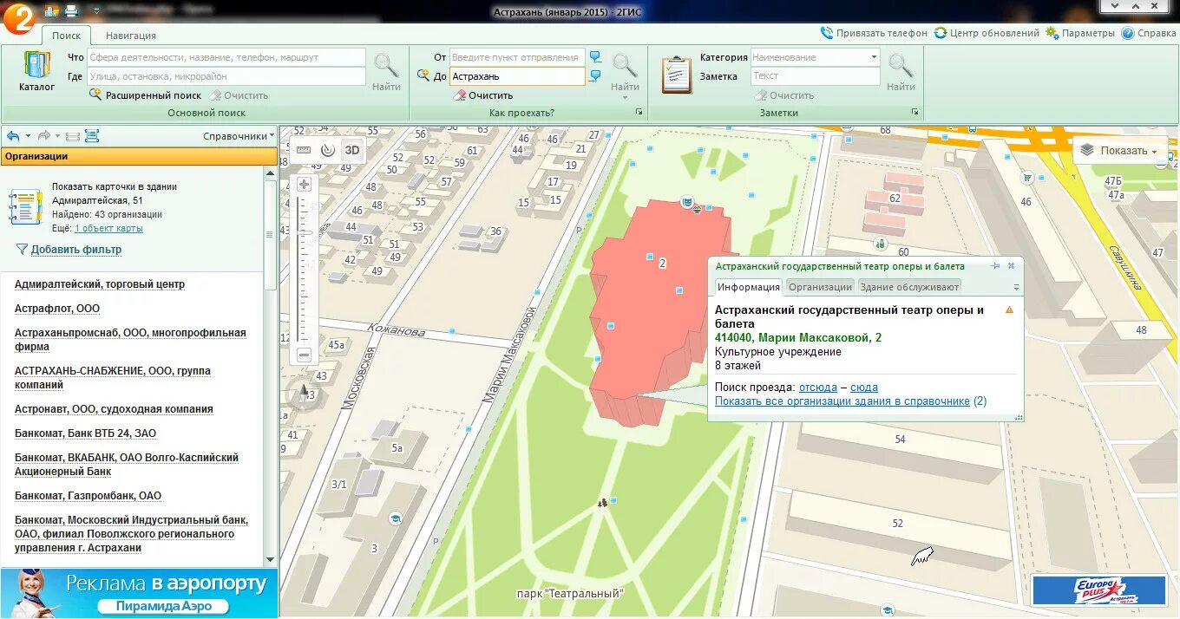
Task: Switch to Информация tab in popup
Action: [748, 287]
